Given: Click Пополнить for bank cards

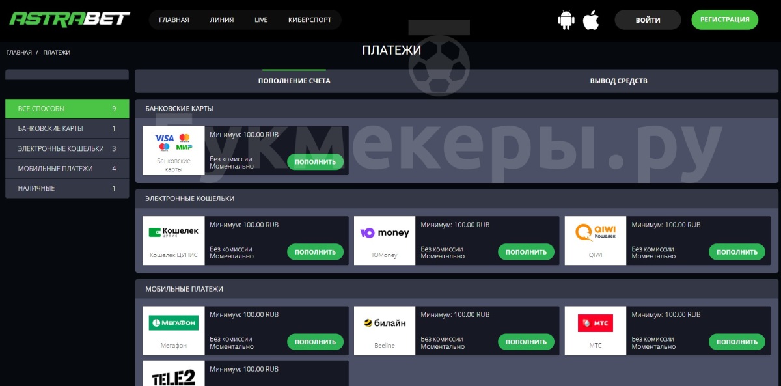Looking at the screenshot, I should [x=315, y=161].
